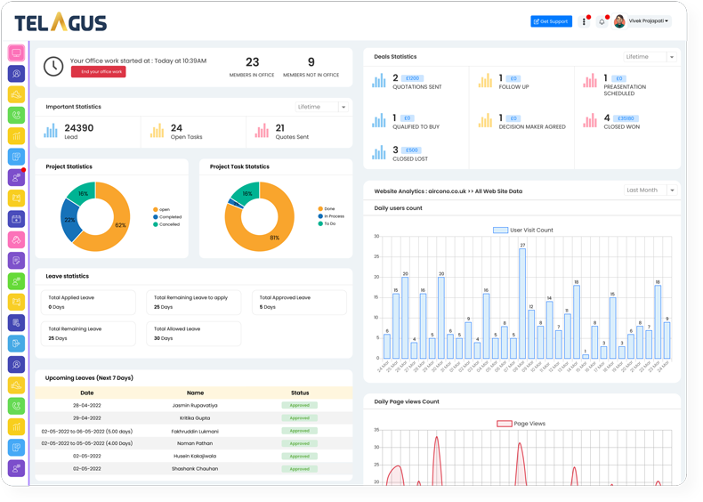Click the lower indigo user-search sidebar icon
The height and width of the screenshot is (502, 703).
click(x=17, y=365)
